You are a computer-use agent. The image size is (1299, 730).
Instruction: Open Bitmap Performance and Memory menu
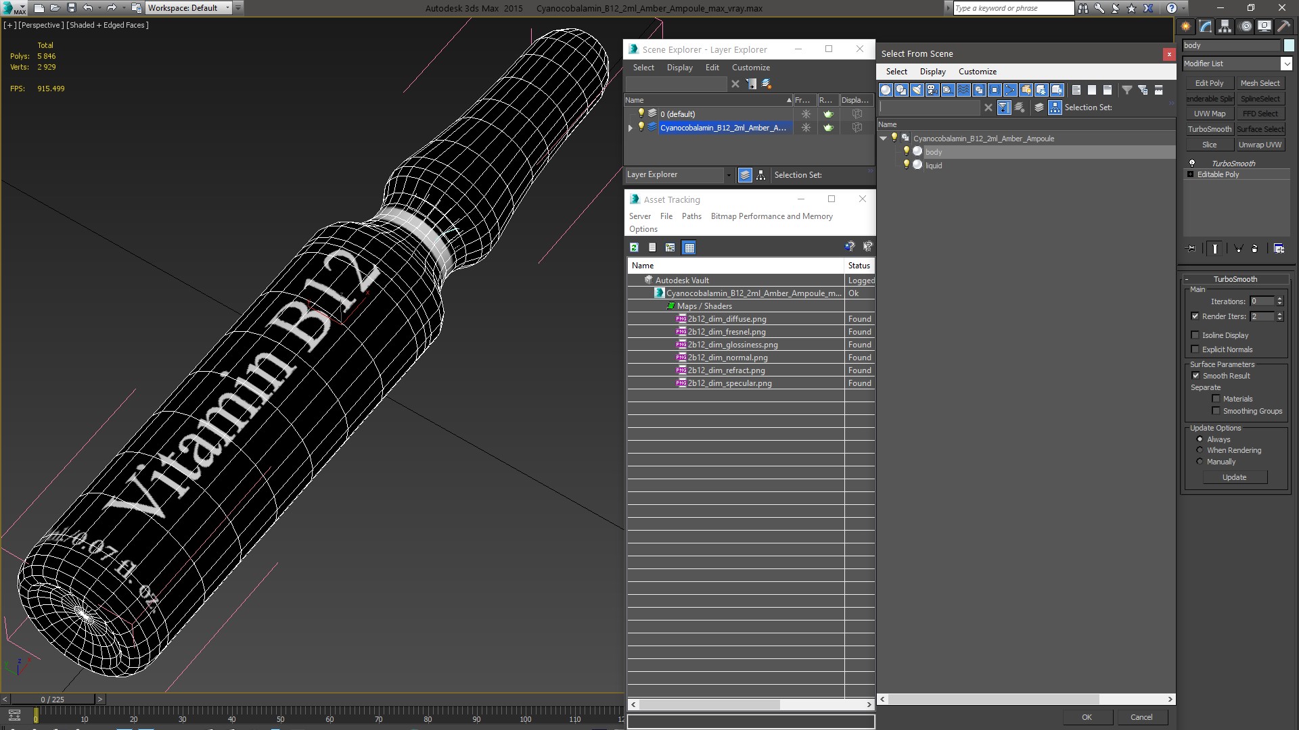coord(771,216)
